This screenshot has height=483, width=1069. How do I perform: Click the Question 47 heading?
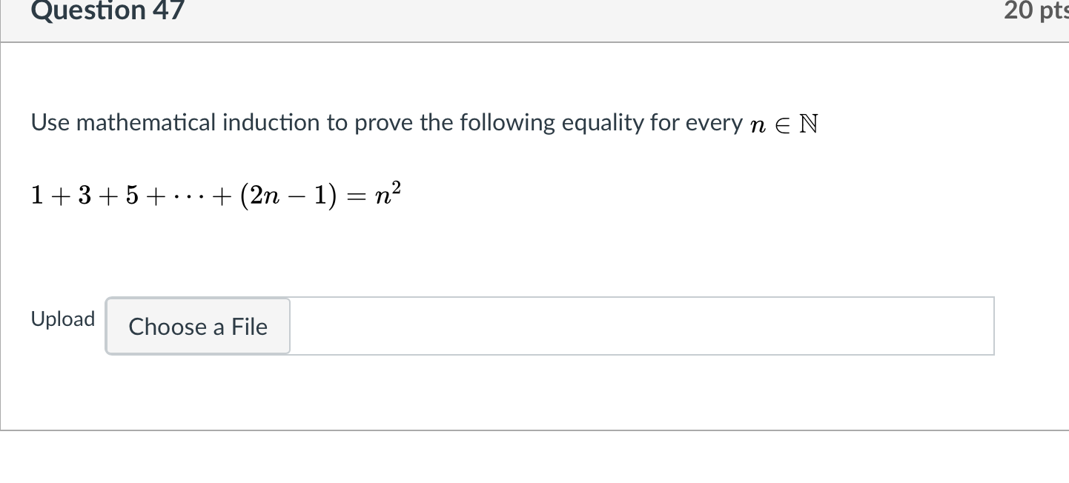click(107, 10)
